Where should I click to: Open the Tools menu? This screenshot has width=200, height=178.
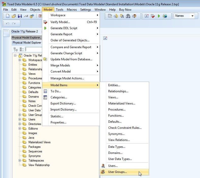pyautogui.click(x=59, y=10)
